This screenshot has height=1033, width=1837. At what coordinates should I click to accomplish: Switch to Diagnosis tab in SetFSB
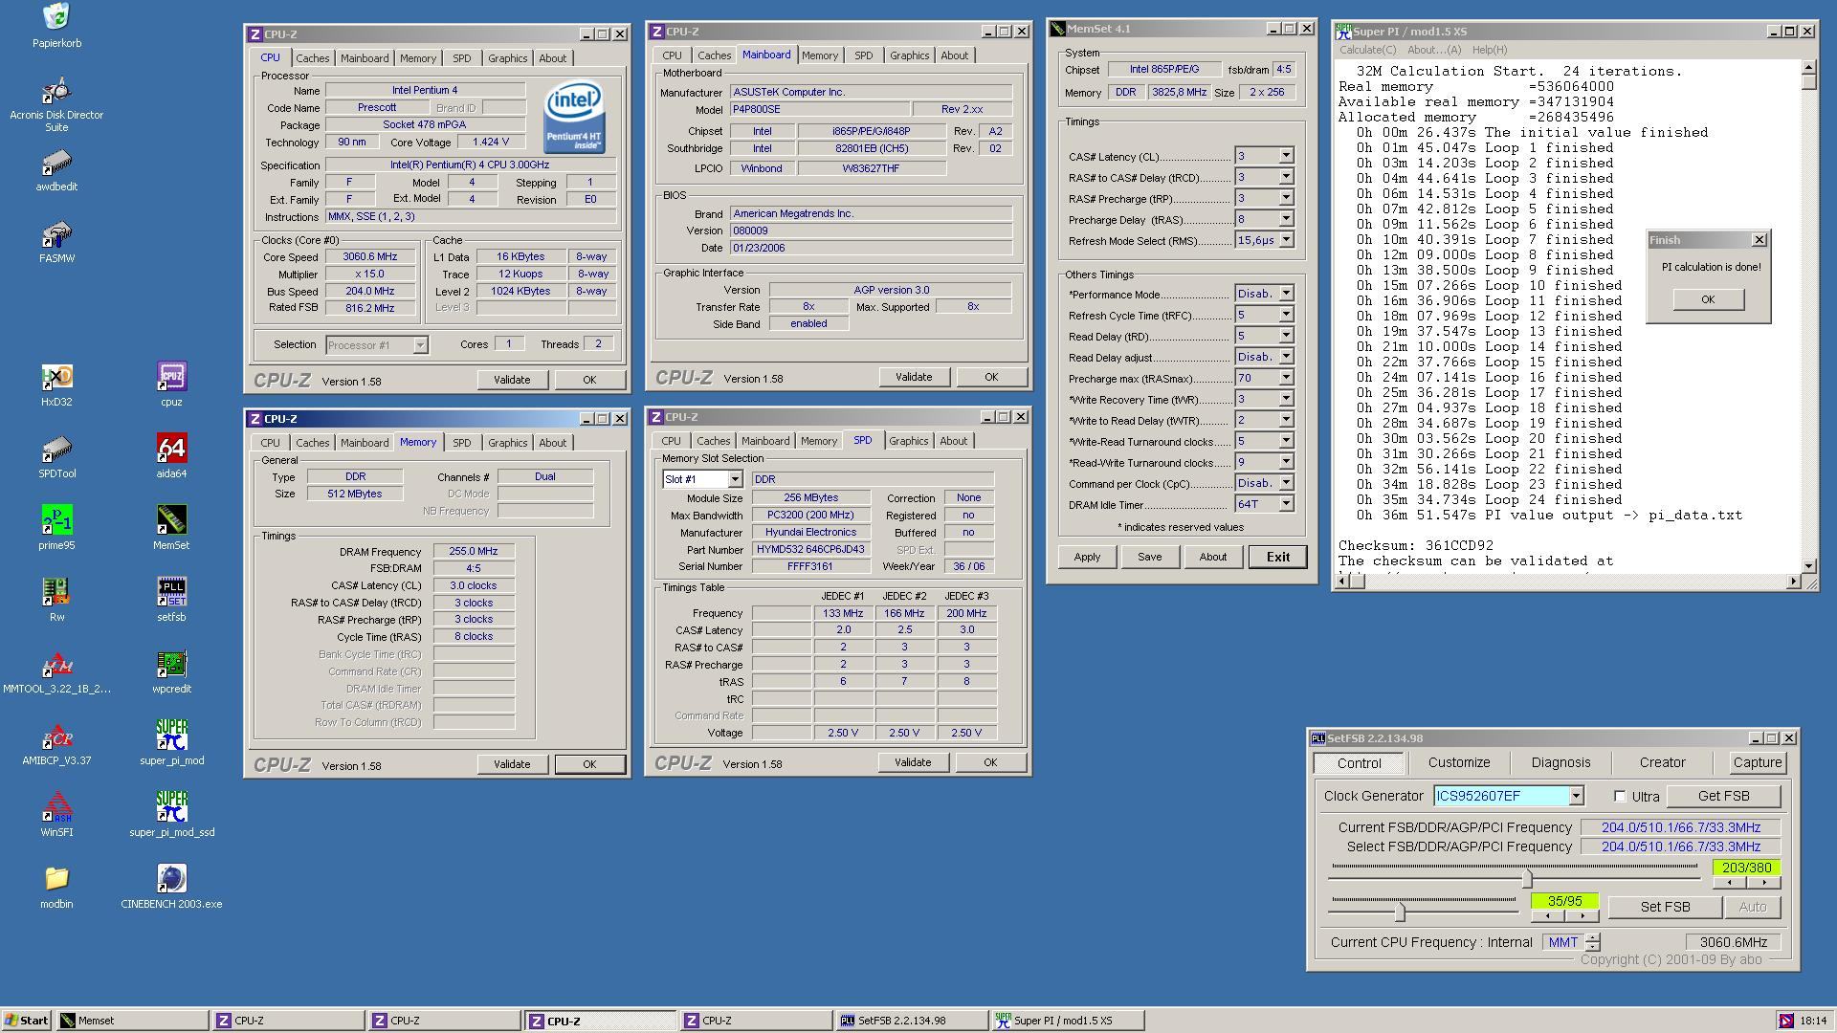coord(1560,762)
